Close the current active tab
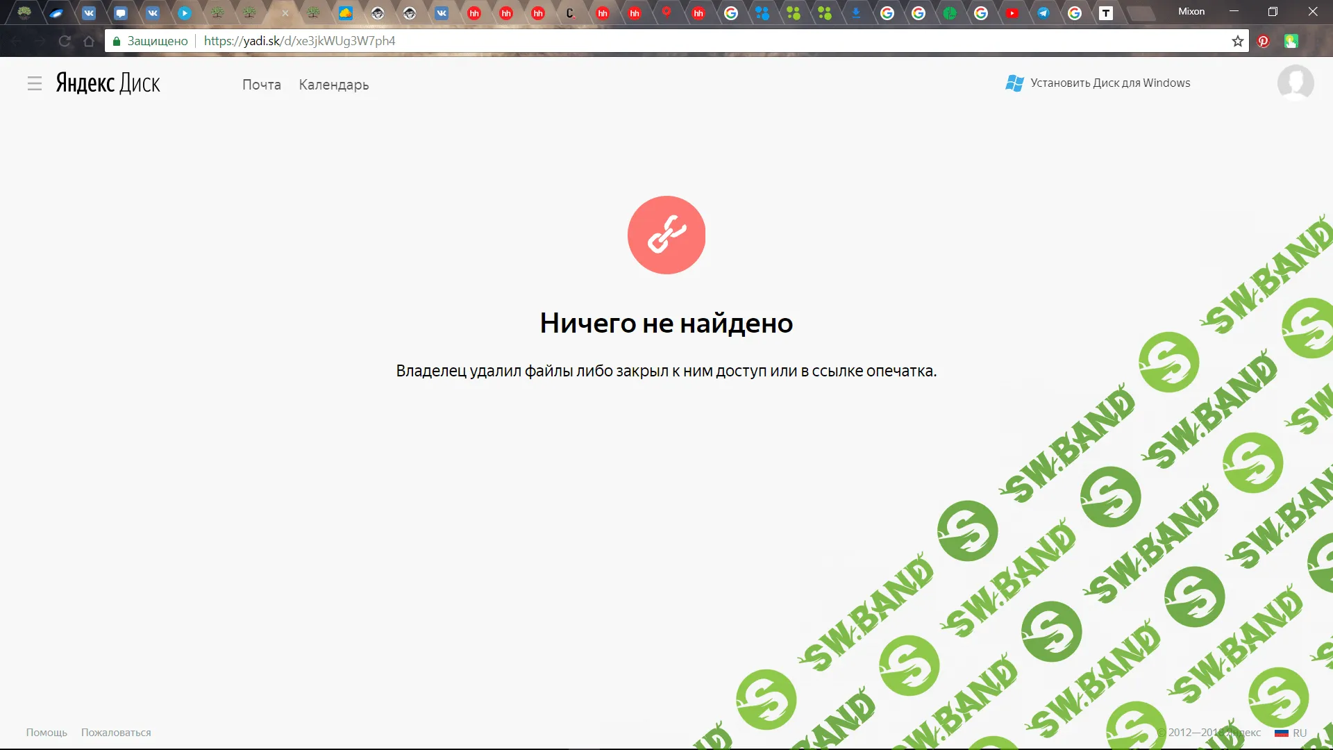The image size is (1333, 750). 285,13
